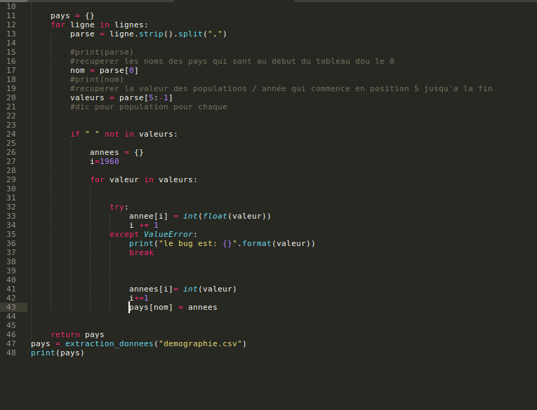
Task: Click line number 22 in the gutter
Action: pyautogui.click(x=11, y=116)
